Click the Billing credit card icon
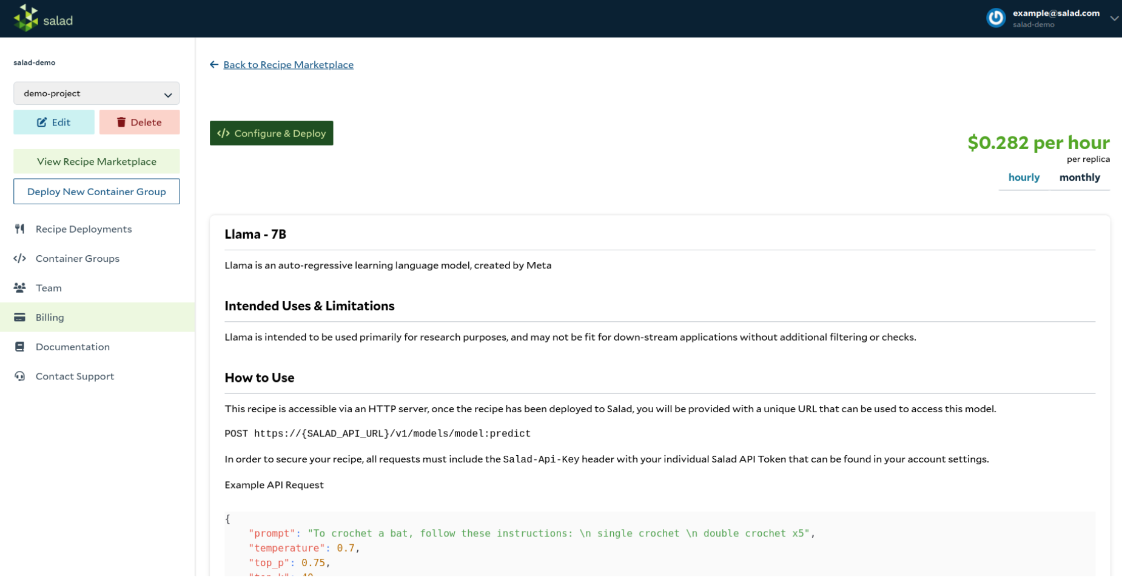 20,318
